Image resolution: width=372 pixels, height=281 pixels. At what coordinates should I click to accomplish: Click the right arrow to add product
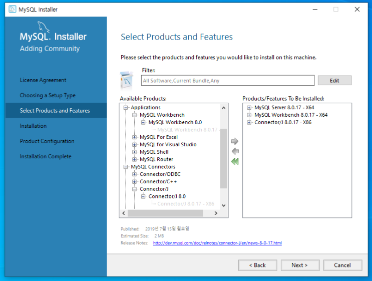[x=235, y=142]
